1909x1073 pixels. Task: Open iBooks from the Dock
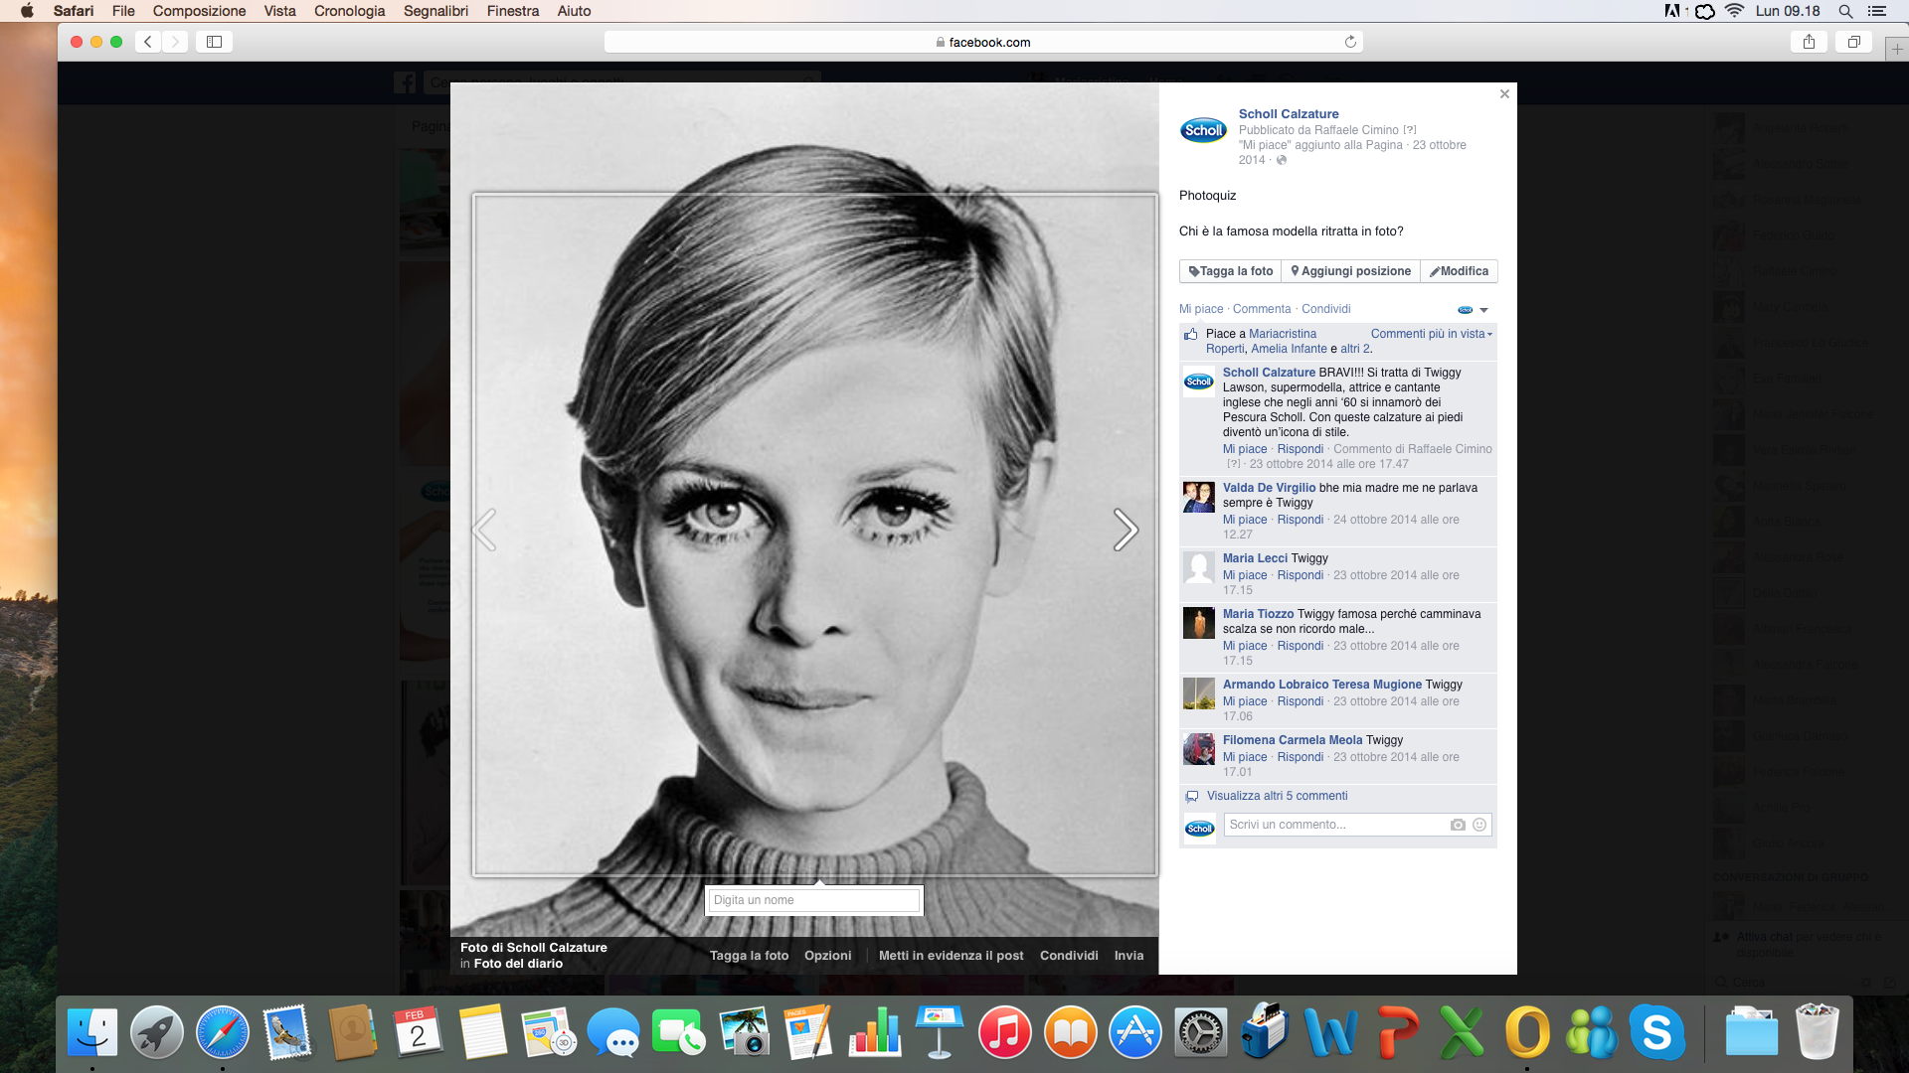pos(1070,1032)
